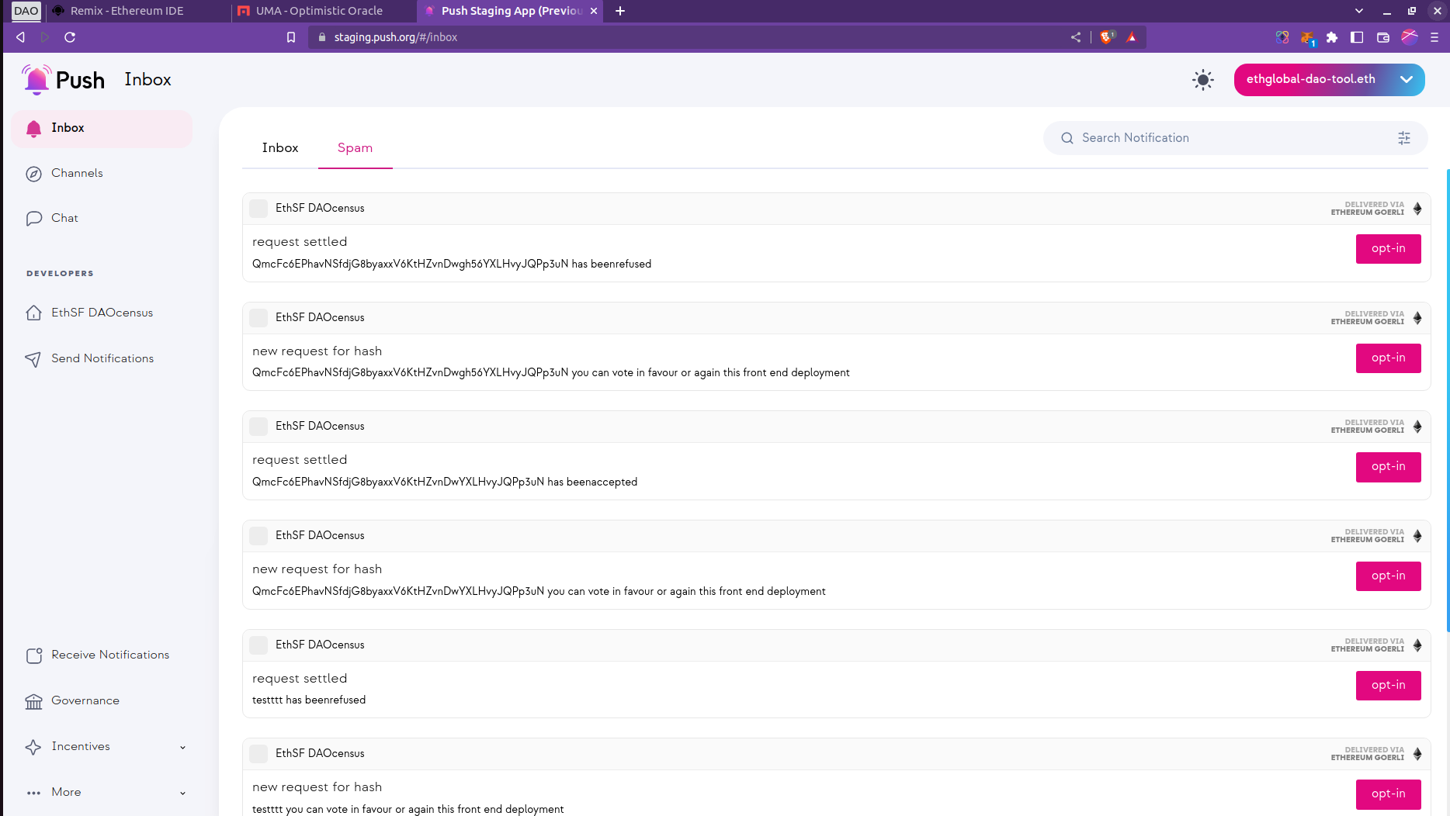Toggle light/dark theme sun icon
Screen dimensions: 1450x816
coord(1203,80)
